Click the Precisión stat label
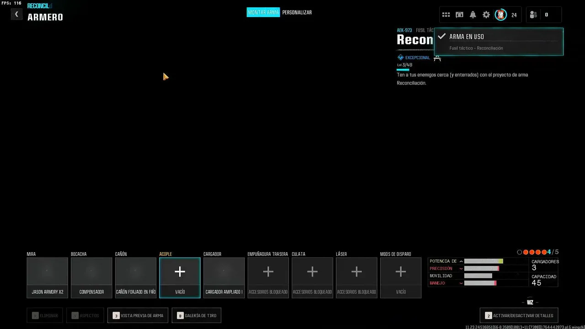The width and height of the screenshot is (585, 329). (441, 269)
